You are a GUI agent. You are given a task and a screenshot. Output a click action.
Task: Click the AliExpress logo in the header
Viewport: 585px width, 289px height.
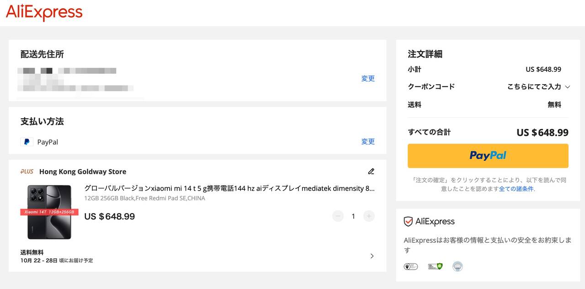(44, 13)
